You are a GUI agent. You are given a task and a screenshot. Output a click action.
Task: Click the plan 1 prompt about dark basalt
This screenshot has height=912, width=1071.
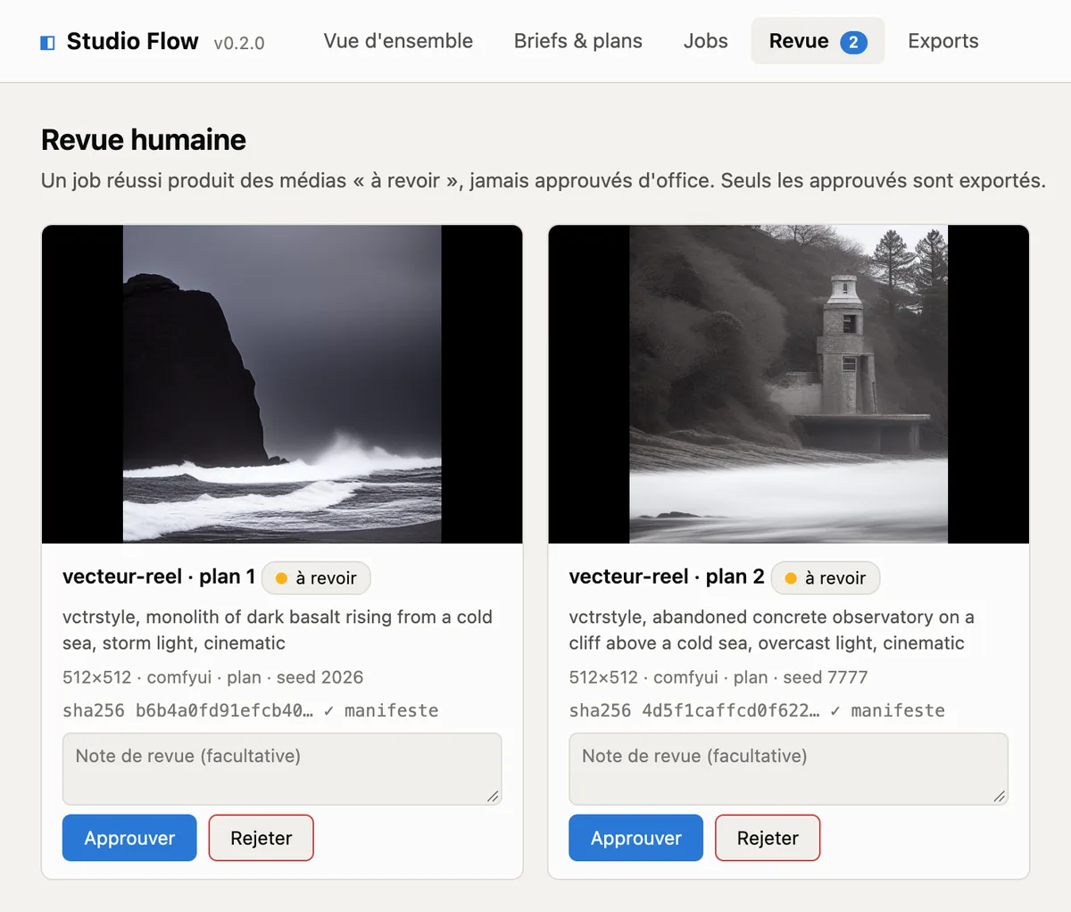pos(278,630)
